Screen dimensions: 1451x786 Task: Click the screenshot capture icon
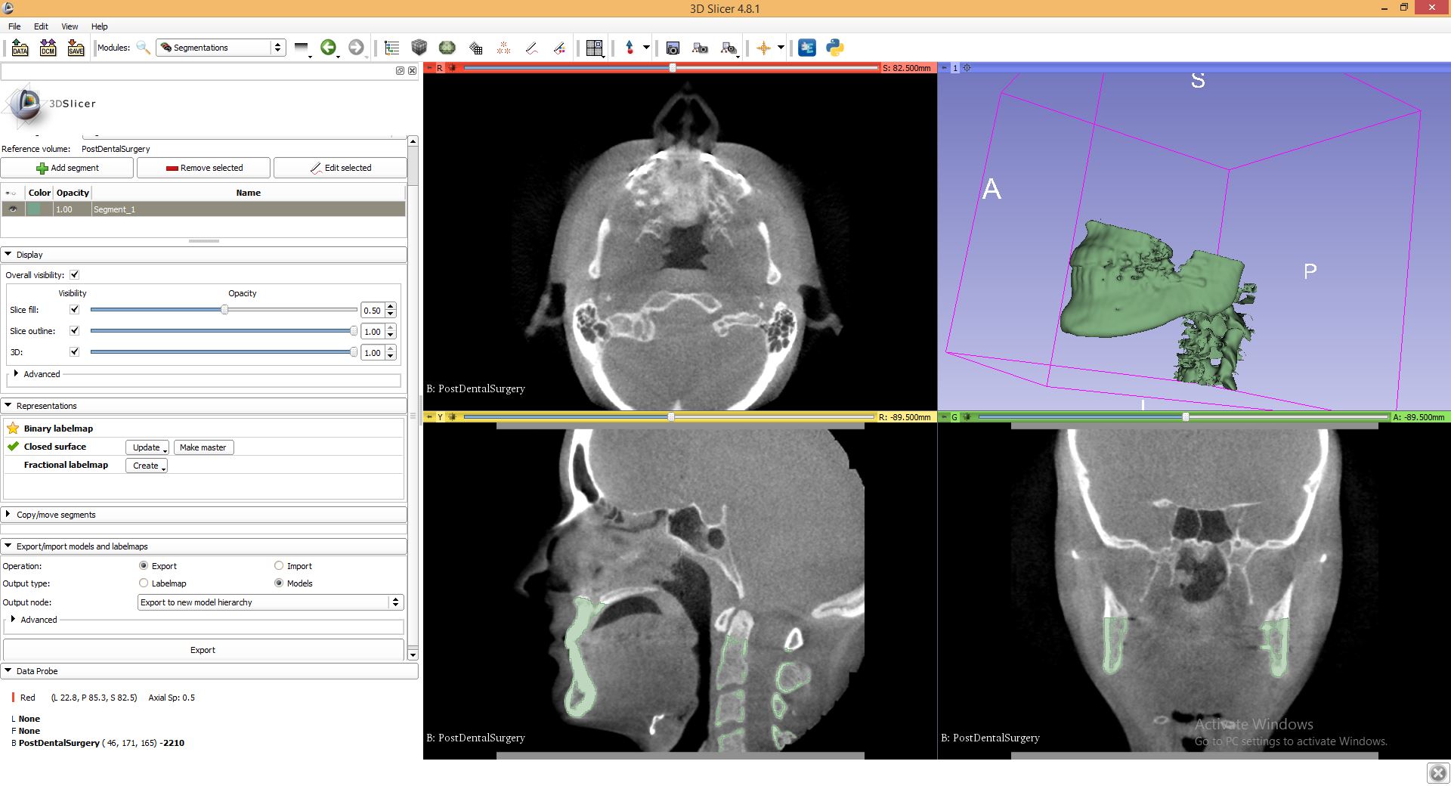click(673, 48)
